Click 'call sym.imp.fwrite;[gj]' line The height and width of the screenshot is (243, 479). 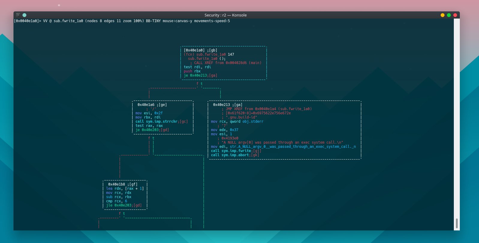point(236,151)
